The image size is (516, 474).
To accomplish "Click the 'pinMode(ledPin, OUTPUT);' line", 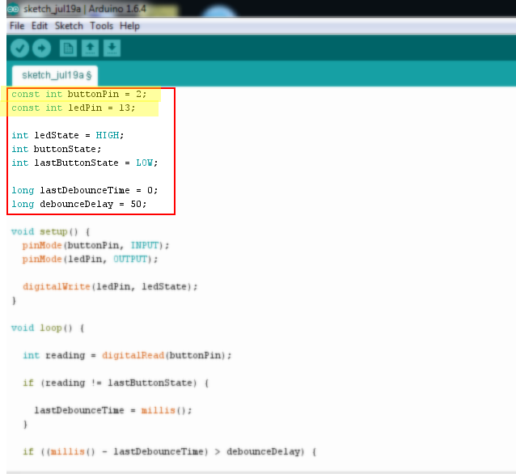I will 90,260.
